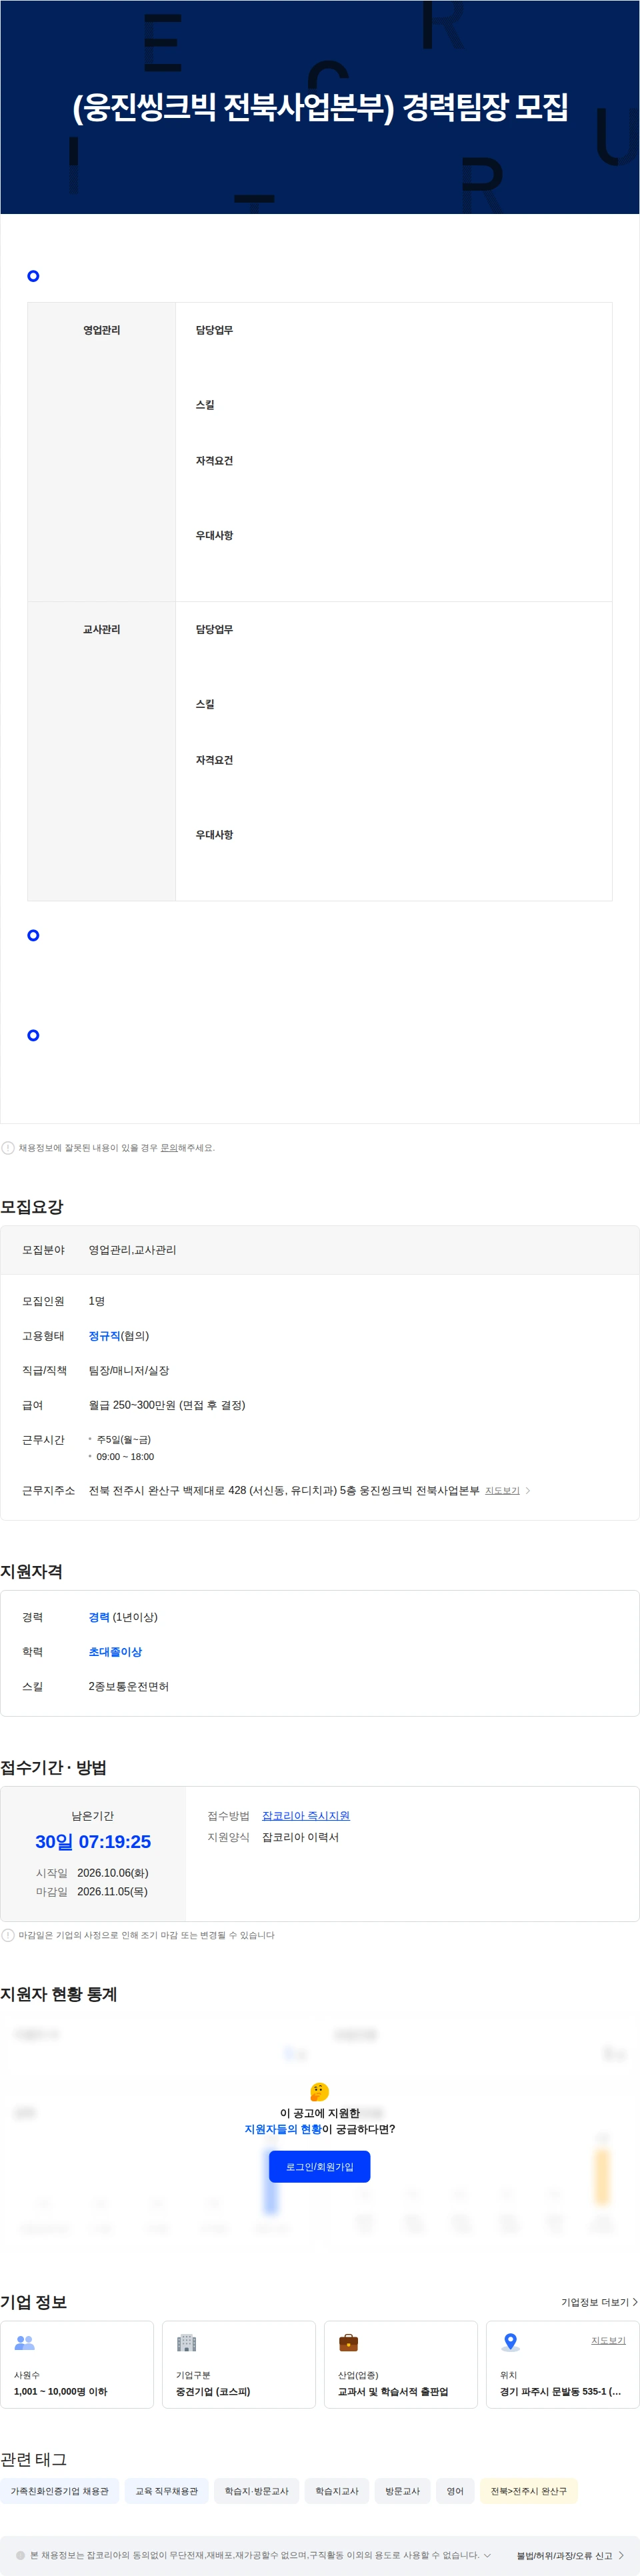Click the chevron after work address 지도보기
The height and width of the screenshot is (2576, 640).
[528, 1490]
